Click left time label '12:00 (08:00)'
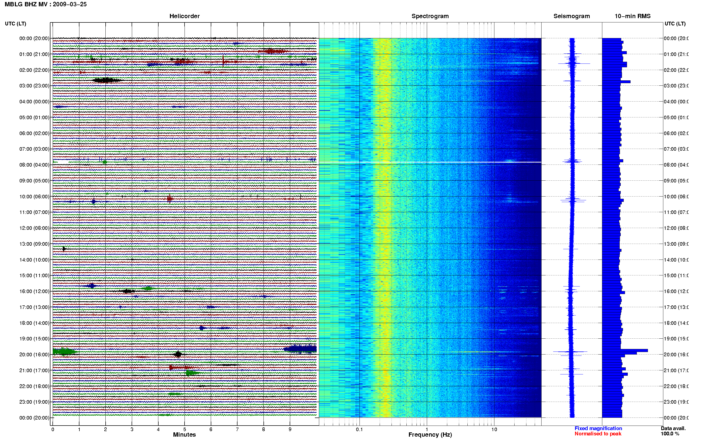Screen dimensions: 717x448 coord(34,228)
